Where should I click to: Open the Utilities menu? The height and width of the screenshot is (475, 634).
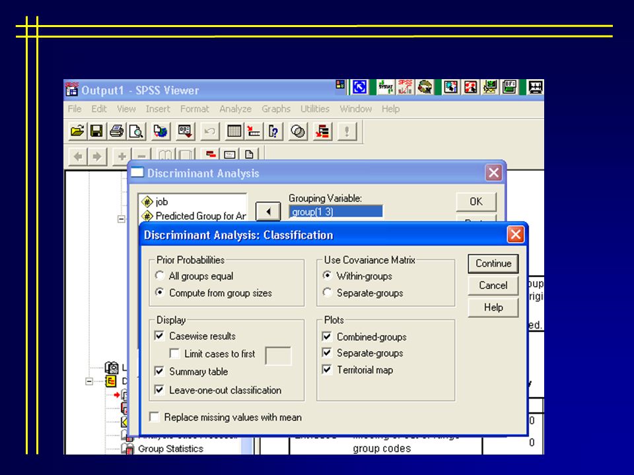[x=314, y=109]
